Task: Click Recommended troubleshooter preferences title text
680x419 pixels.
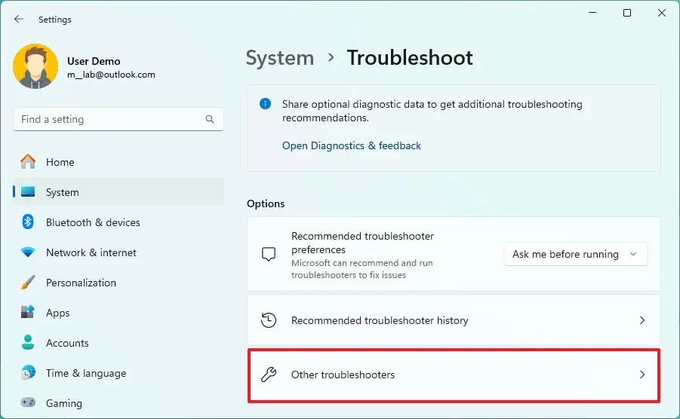Action: click(x=362, y=243)
